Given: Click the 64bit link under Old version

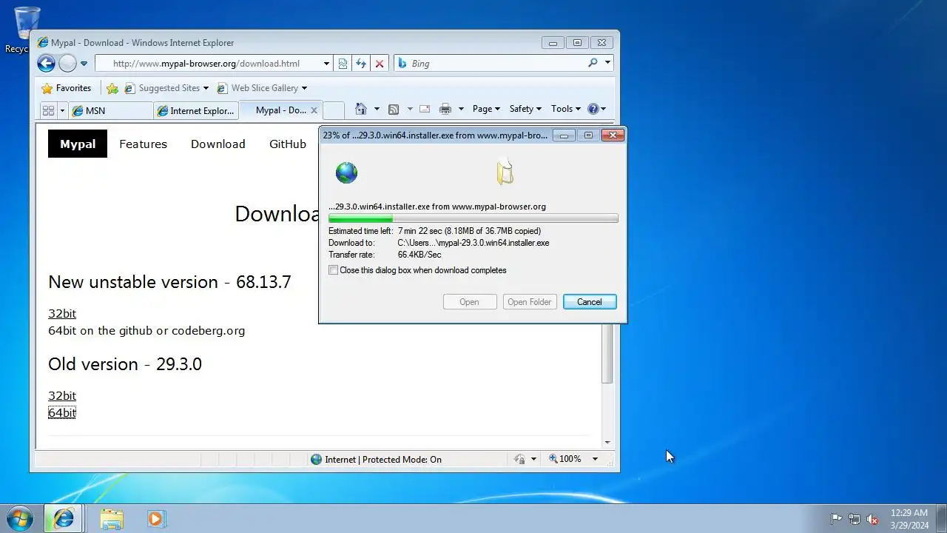Looking at the screenshot, I should point(62,412).
